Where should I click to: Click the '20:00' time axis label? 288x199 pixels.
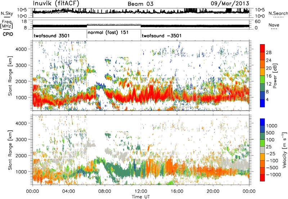213,191
